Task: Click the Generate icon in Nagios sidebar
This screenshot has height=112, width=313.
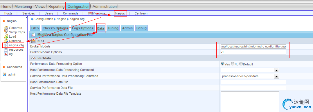Action: point(6,28)
